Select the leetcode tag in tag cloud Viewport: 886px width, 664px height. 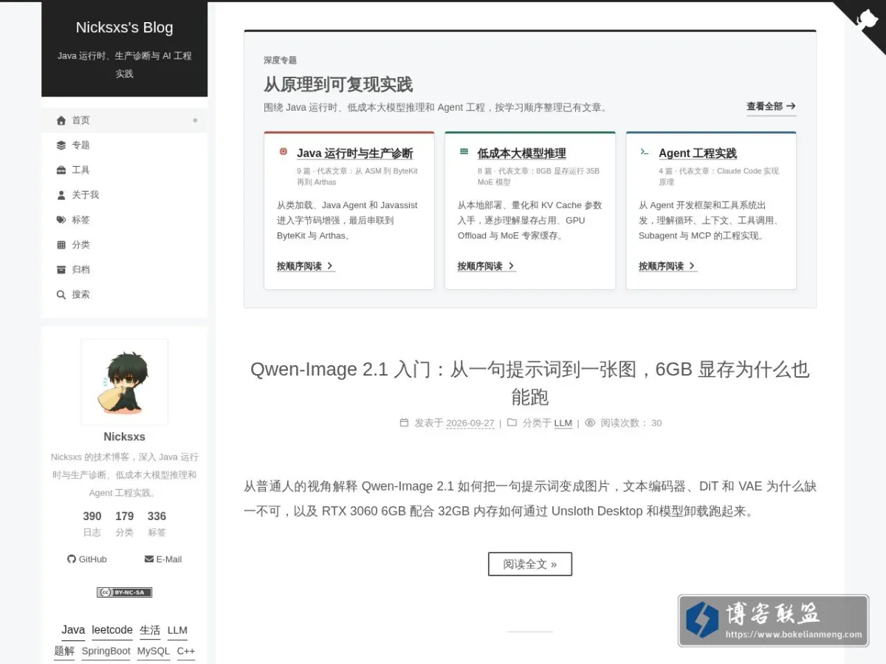[112, 630]
